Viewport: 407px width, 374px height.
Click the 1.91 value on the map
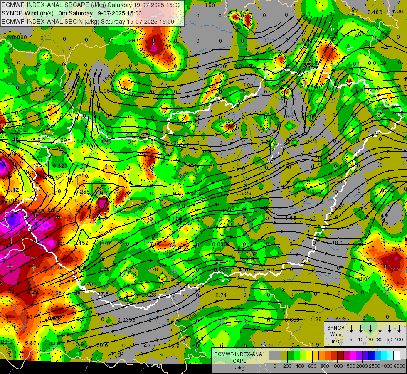tap(317, 344)
